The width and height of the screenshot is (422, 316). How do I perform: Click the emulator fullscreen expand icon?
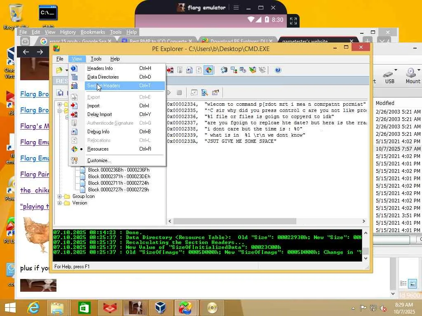coord(293,21)
